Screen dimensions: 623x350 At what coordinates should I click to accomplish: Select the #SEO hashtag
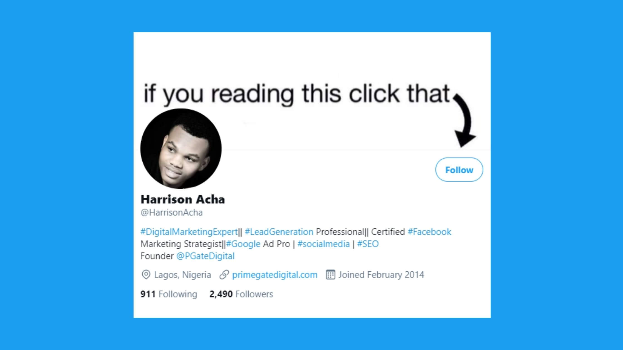pyautogui.click(x=368, y=244)
